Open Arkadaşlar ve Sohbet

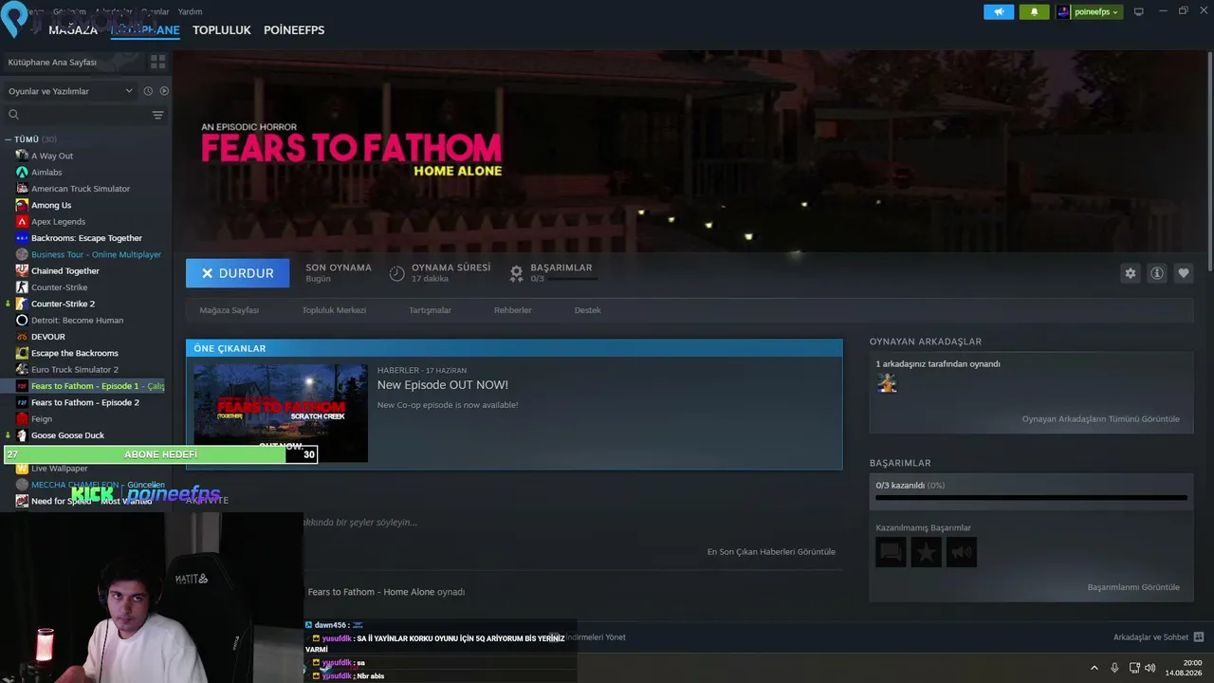(x=1158, y=637)
